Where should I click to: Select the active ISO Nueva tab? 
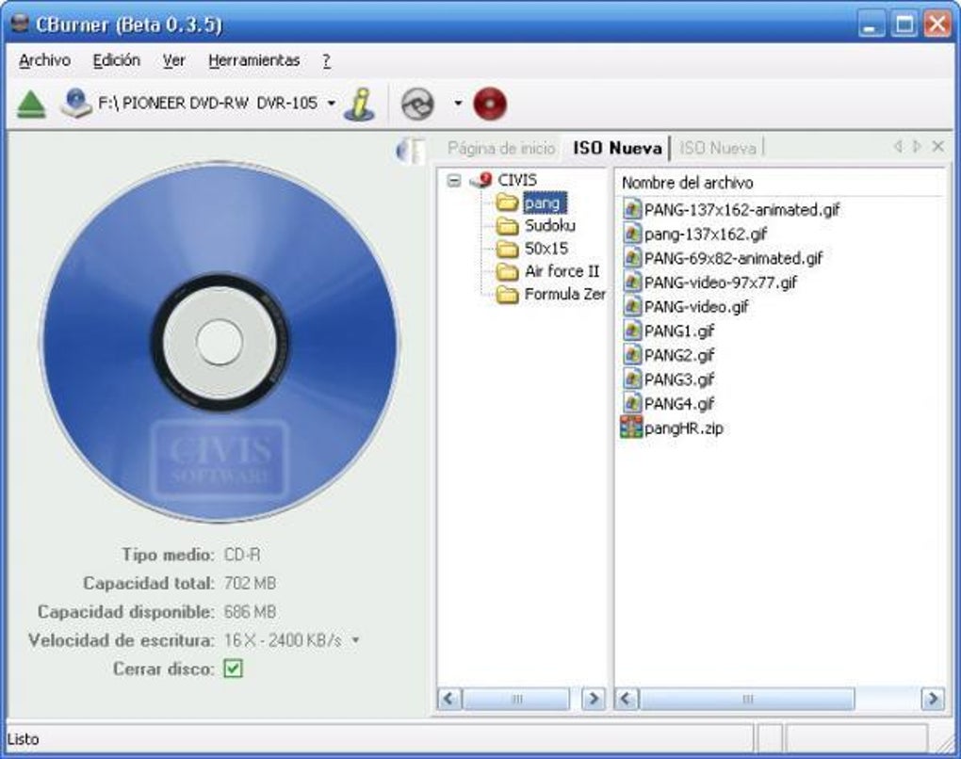click(617, 148)
